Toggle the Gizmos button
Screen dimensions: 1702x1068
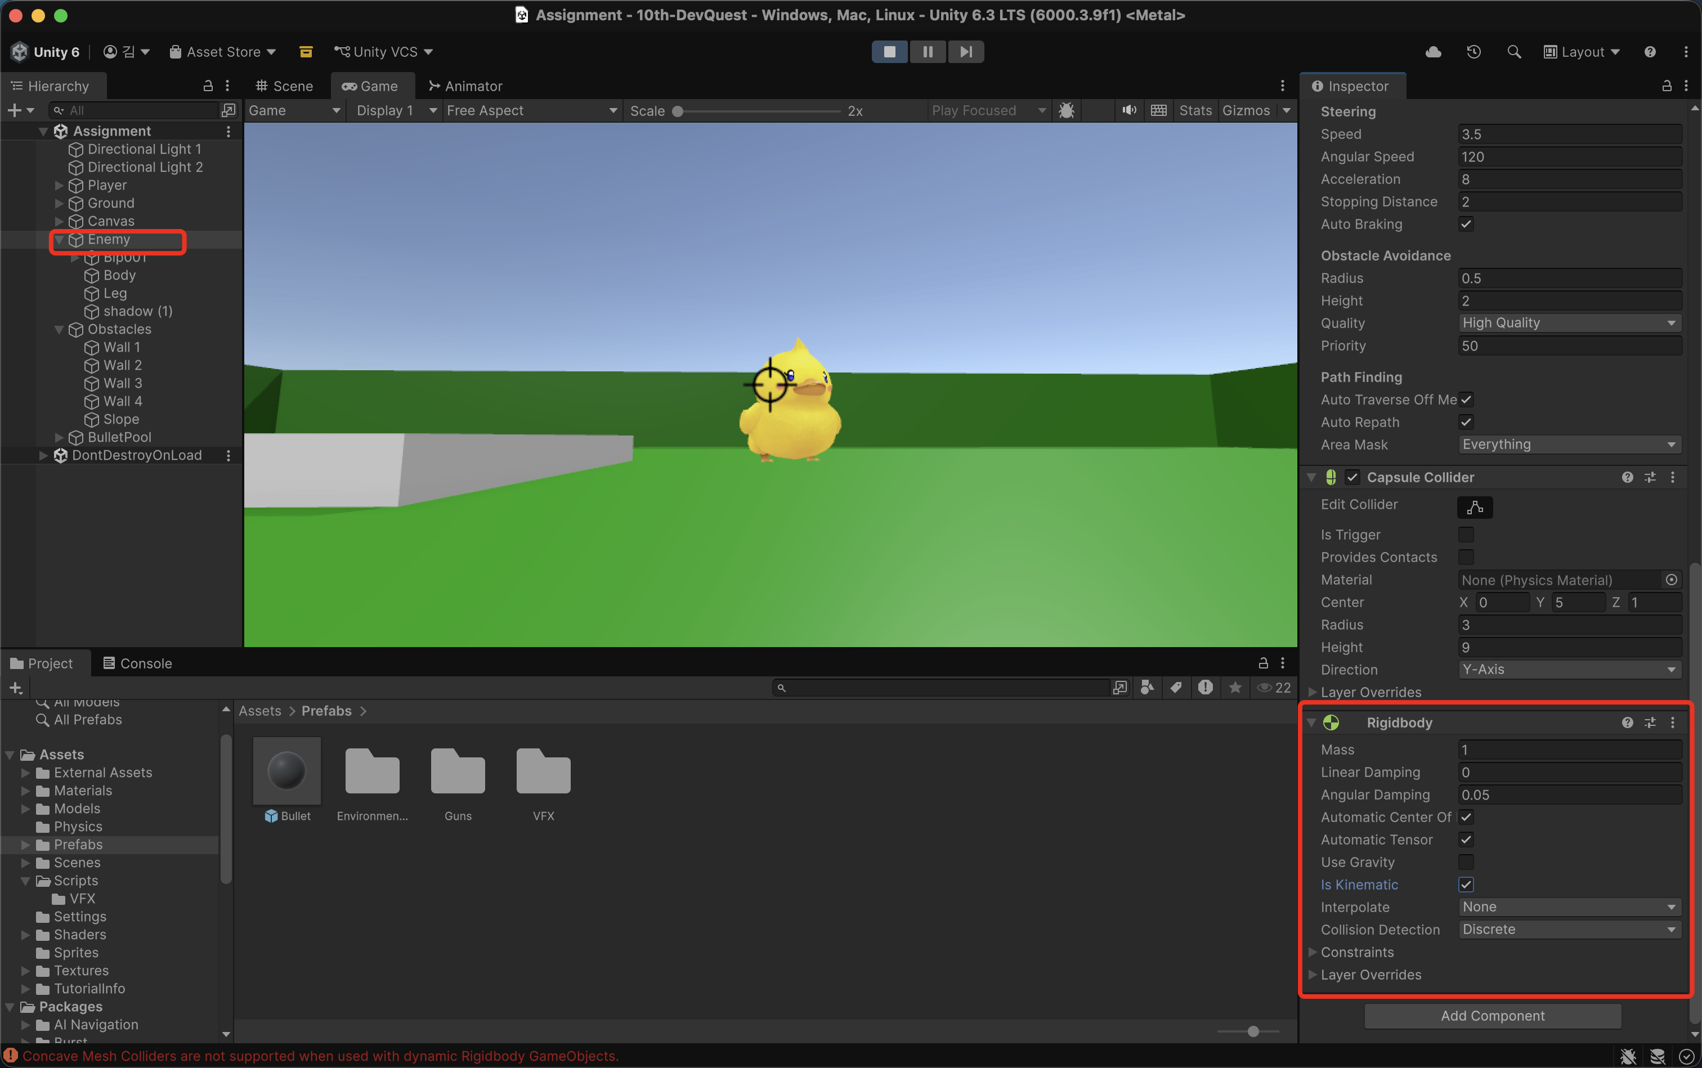tap(1246, 110)
